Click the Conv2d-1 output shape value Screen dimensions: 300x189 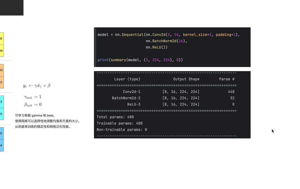click(181, 92)
